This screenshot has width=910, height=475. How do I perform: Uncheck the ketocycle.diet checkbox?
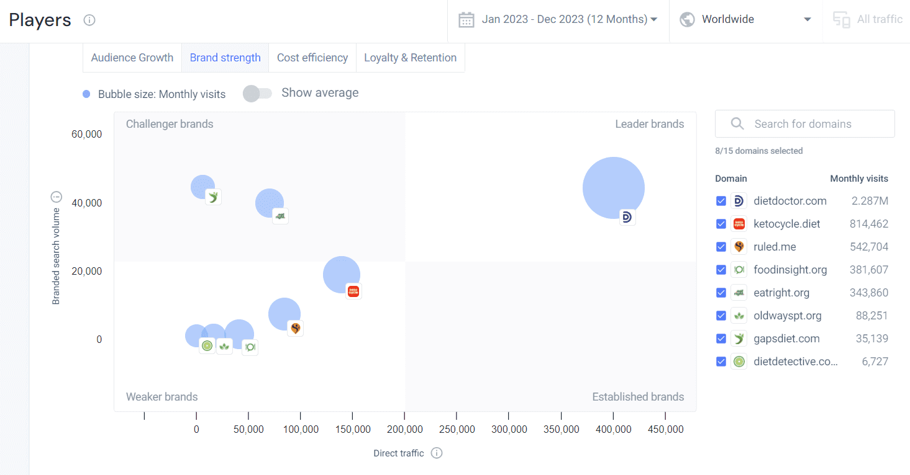pos(721,224)
